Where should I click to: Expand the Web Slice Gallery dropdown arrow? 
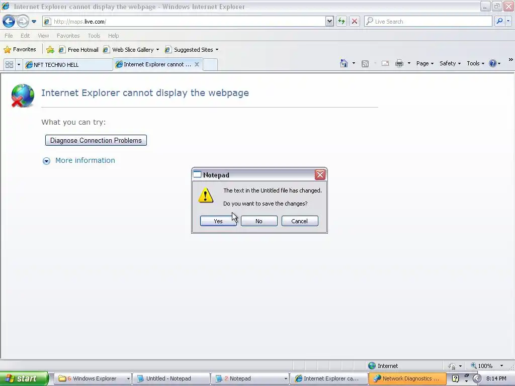pos(157,50)
